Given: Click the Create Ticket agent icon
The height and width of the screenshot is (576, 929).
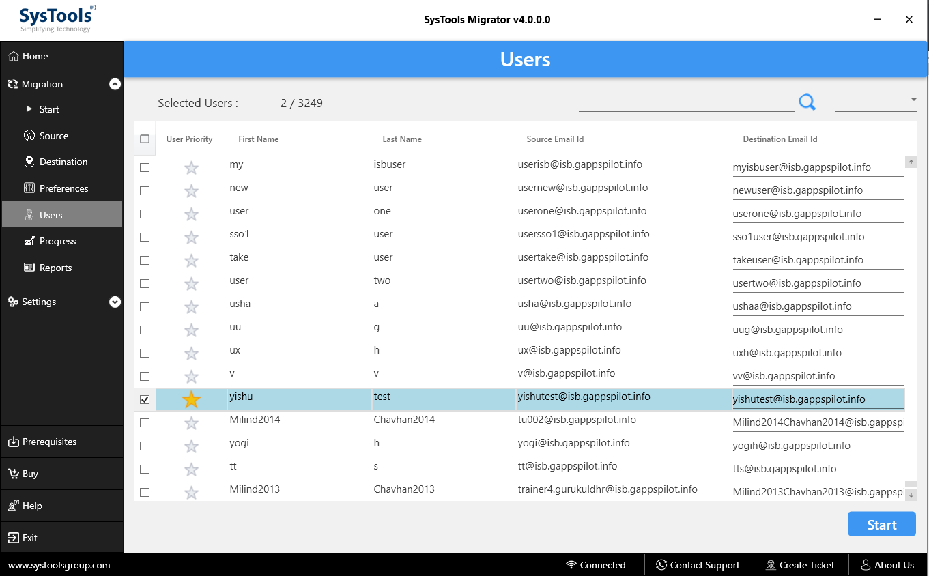Looking at the screenshot, I should pyautogui.click(x=771, y=565).
